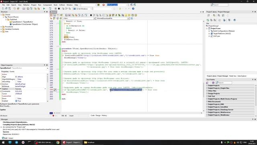Click the yellow icon in main toolbar
The image size is (257, 145).
click(x=120, y=8)
